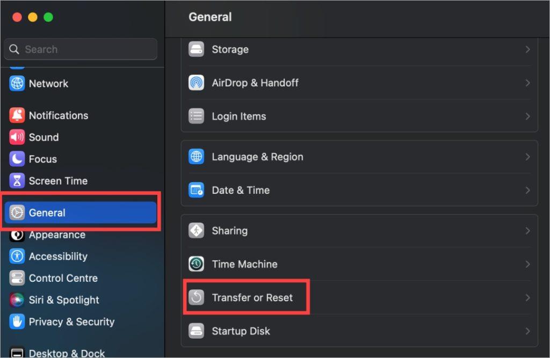This screenshot has height=358, width=550.
Task: Click the Network globe icon in sidebar
Action: pos(17,83)
